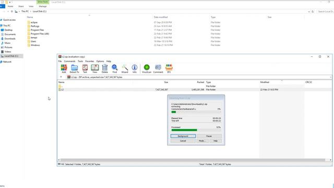Select the Windows folder in Explorer

click(35, 45)
